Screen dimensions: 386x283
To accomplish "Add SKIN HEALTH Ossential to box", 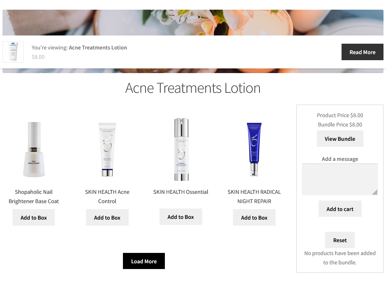I will coord(181,217).
